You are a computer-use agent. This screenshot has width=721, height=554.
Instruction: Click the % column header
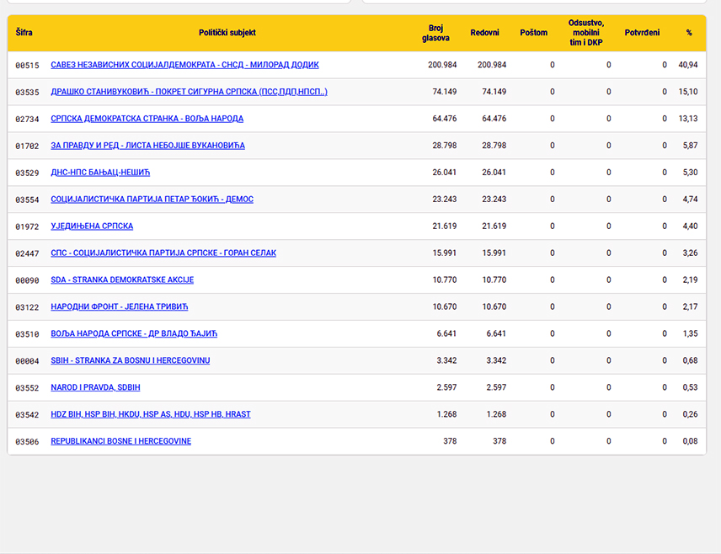point(689,33)
